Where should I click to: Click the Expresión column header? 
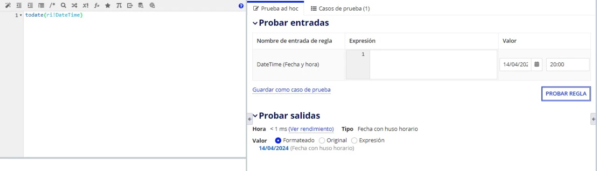point(362,41)
